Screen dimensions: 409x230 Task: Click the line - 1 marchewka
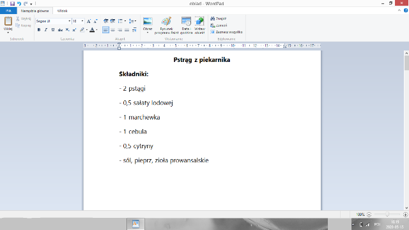(139, 118)
